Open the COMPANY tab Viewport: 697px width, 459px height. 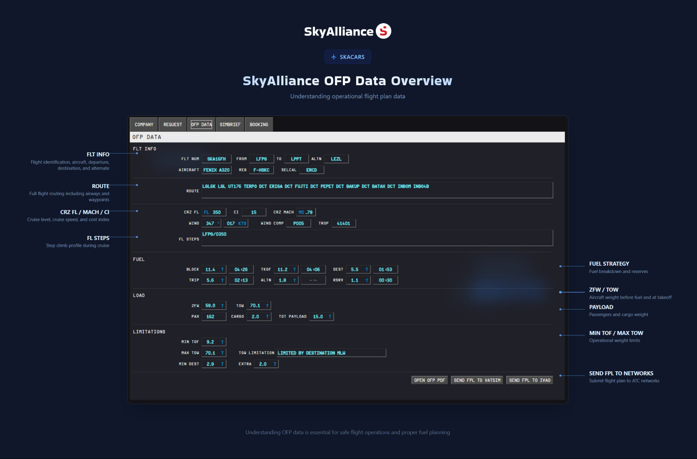coord(143,124)
